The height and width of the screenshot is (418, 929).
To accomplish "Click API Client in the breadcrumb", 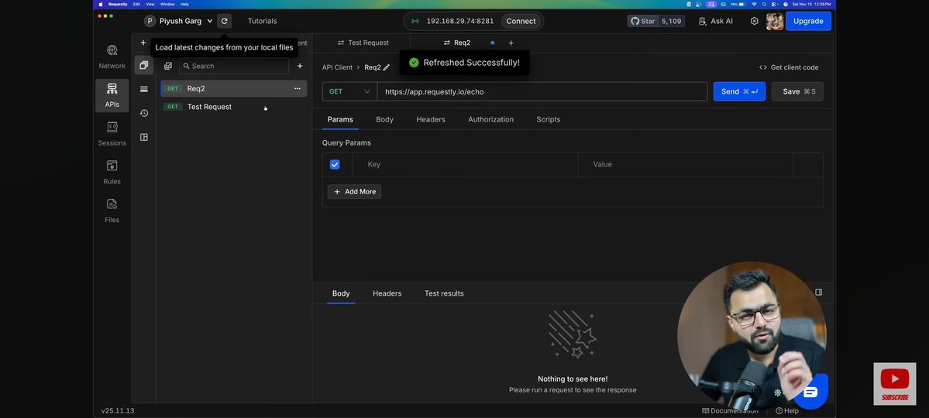I will point(337,67).
